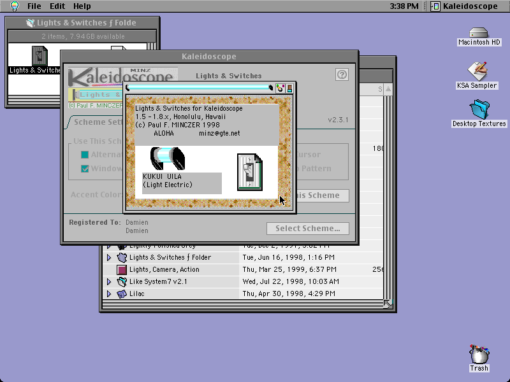This screenshot has height=382, width=510.
Task: Click the 3:38 PM menu bar clock
Action: pos(404,6)
